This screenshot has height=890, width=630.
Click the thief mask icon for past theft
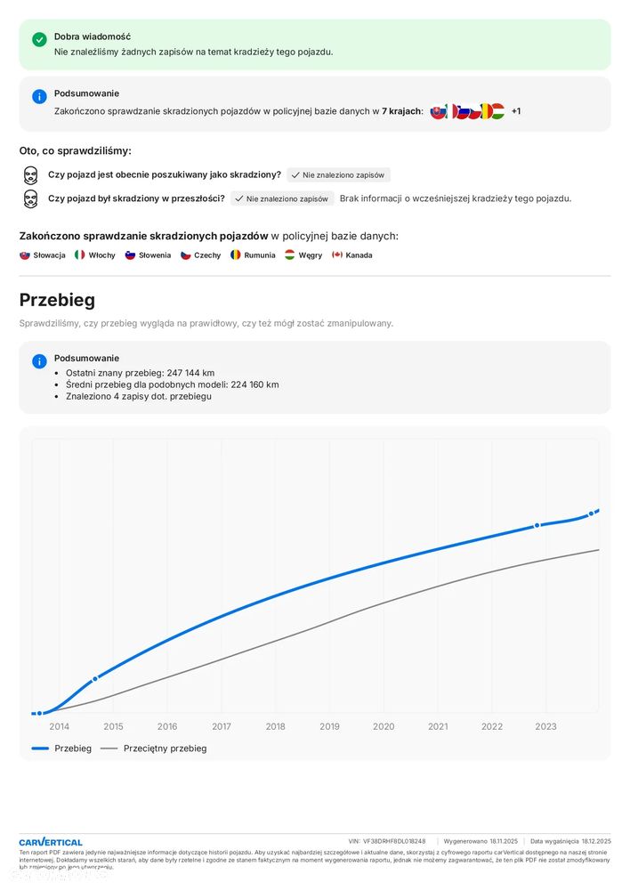click(x=30, y=198)
